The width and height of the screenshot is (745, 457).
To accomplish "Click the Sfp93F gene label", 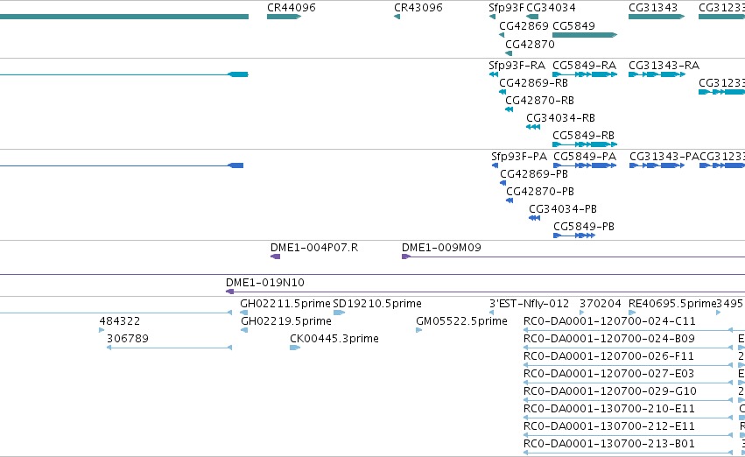I will coord(506,8).
